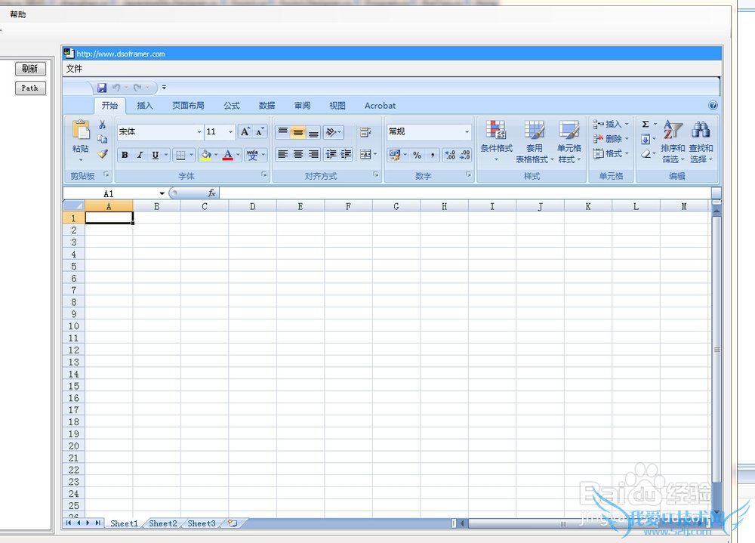Click the 刷新 refresh button
The image size is (755, 543).
(30, 69)
